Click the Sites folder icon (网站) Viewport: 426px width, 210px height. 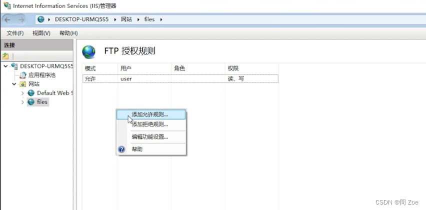tap(23, 84)
